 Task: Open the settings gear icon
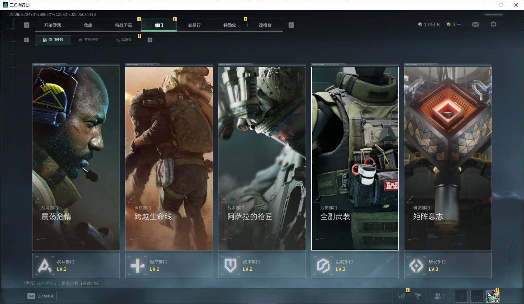tap(493, 24)
